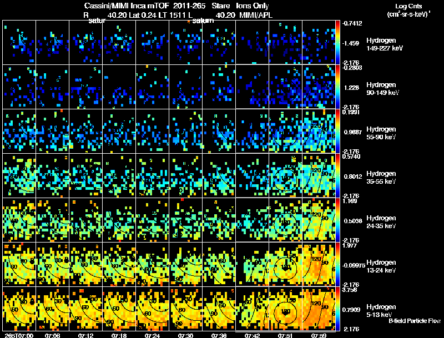The image size is (444, 338).
Task: Click the color bar beside Hydrogen 13-24 keV
Action: 337,265
